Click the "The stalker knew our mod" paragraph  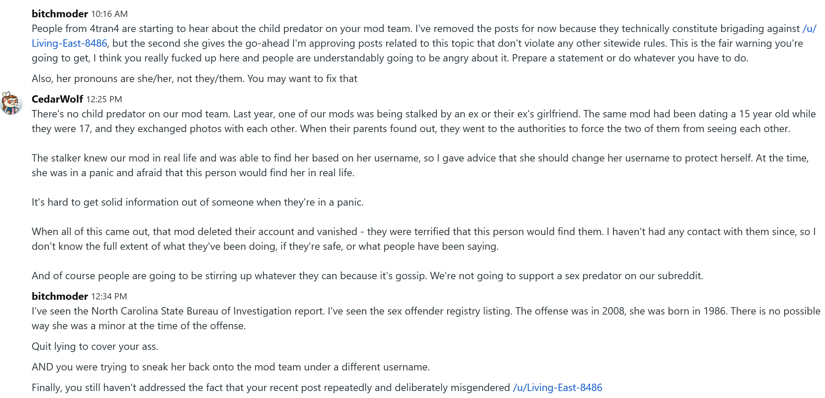420,166
